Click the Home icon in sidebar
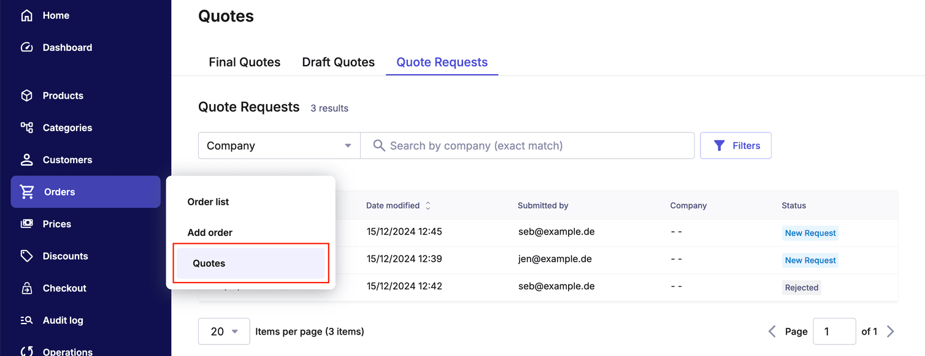925x356 pixels. 26,15
